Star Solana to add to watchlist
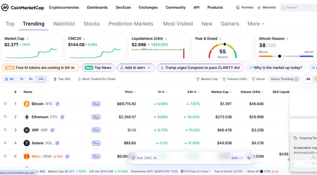This screenshot has width=317, height=175. [5, 143]
